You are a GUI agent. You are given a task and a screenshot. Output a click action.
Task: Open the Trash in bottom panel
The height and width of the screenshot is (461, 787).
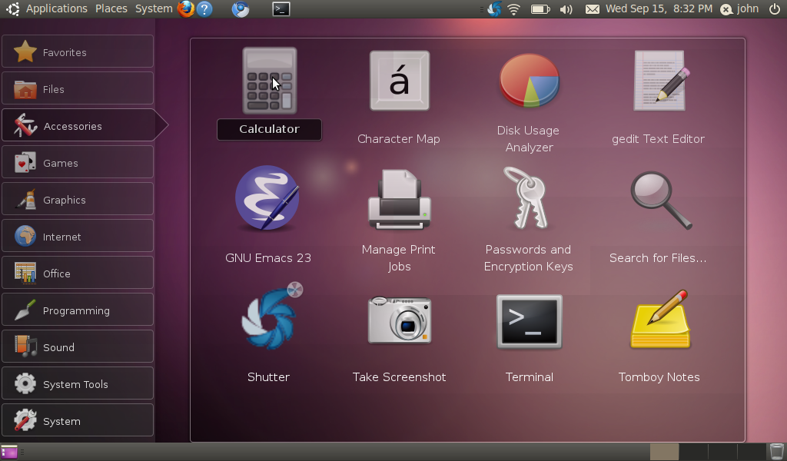776,452
